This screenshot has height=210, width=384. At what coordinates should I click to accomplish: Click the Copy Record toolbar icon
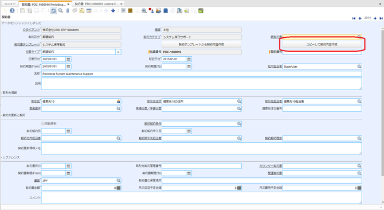tap(29, 10)
